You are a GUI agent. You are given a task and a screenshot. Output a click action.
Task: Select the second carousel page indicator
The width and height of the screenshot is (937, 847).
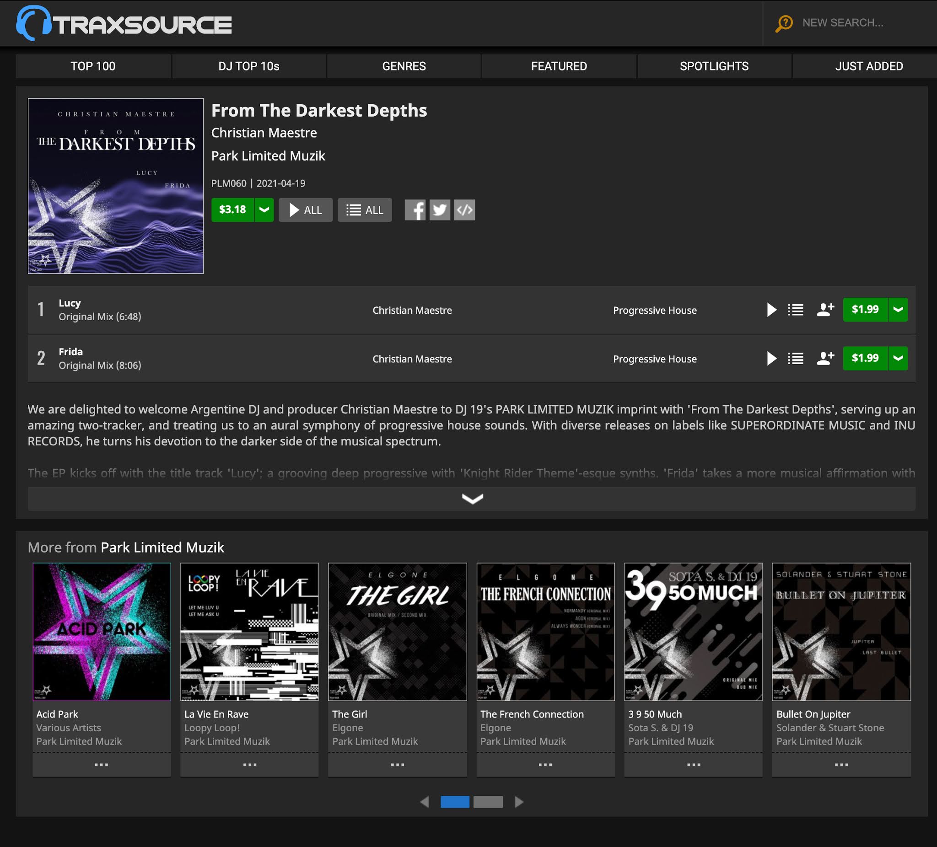click(x=488, y=802)
